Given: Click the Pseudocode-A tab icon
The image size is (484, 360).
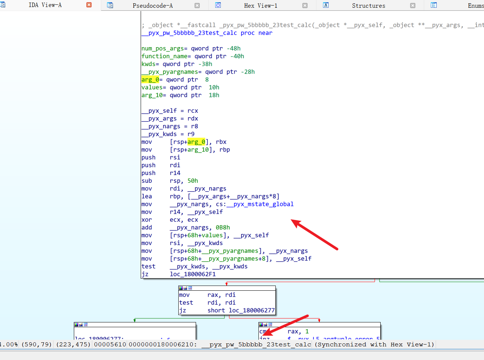Looking at the screenshot, I should (110, 5).
